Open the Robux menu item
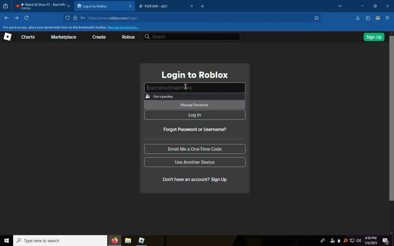Viewport: 394px width, 246px height. coord(128,37)
